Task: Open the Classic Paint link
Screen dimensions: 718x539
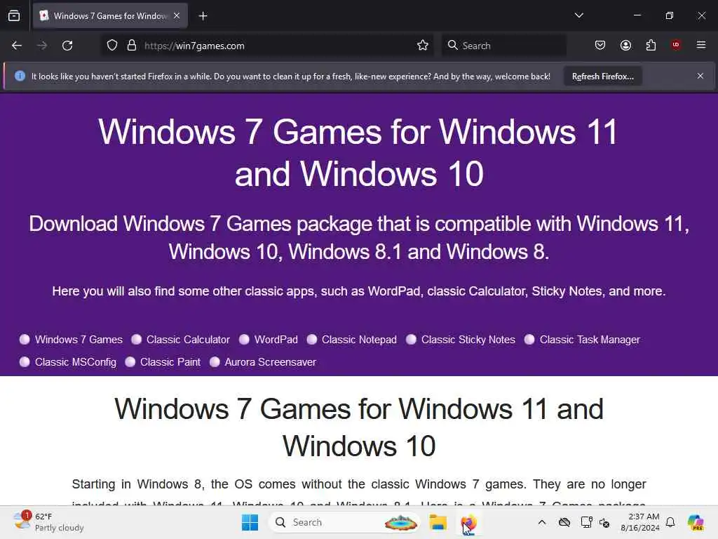Action: 170,362
